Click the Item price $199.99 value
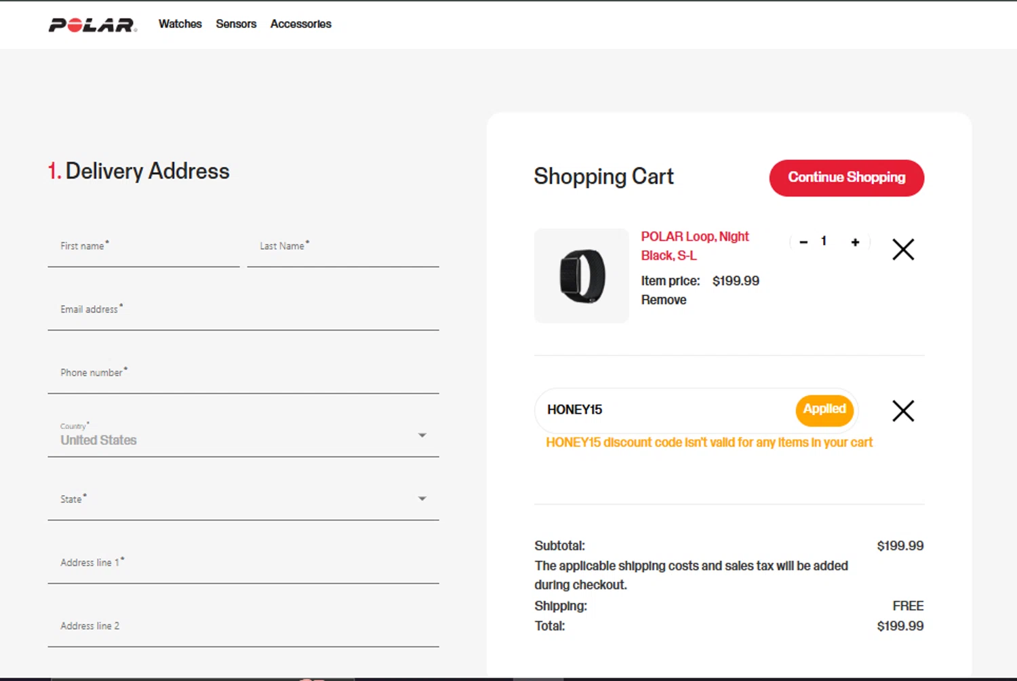Image resolution: width=1017 pixels, height=681 pixels. tap(736, 281)
